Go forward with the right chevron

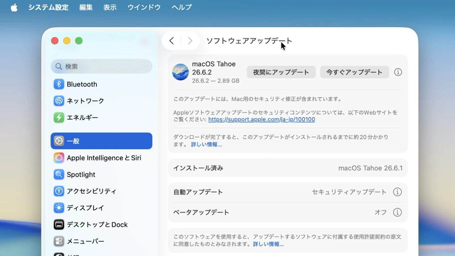190,41
